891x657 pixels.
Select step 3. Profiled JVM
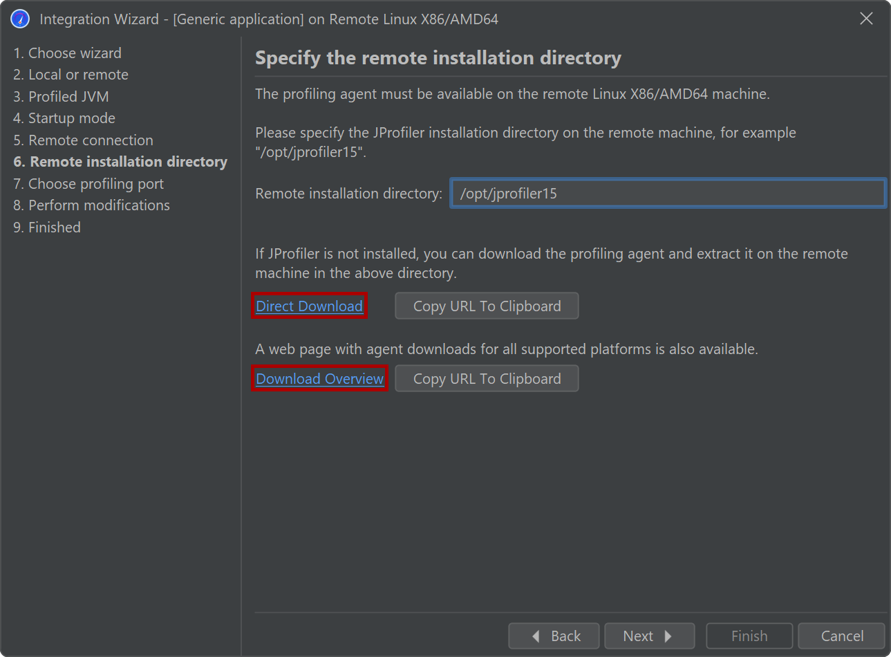pos(62,97)
